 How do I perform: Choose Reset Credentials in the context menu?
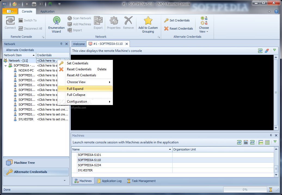(85, 69)
